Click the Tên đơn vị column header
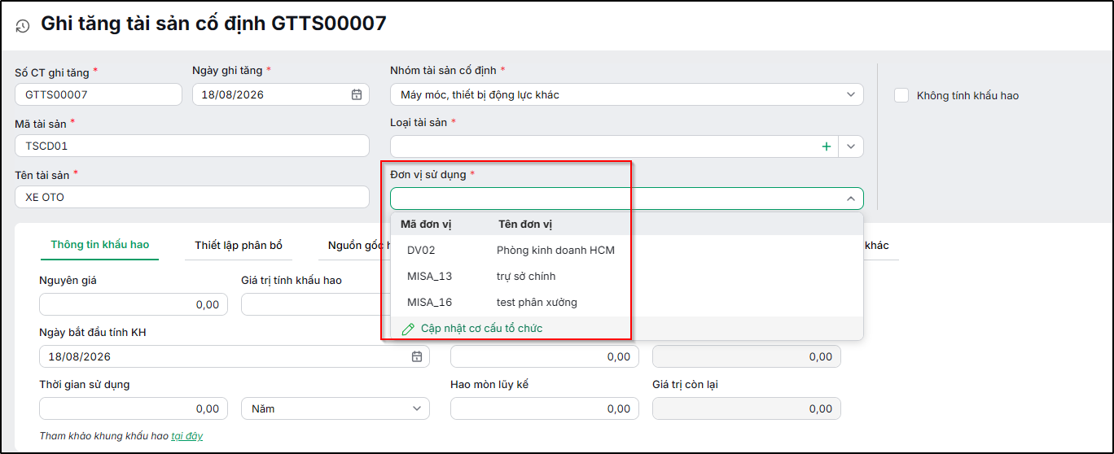 tap(526, 224)
